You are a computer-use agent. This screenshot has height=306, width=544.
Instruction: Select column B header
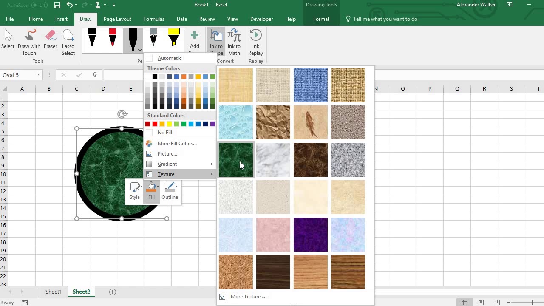point(49,89)
